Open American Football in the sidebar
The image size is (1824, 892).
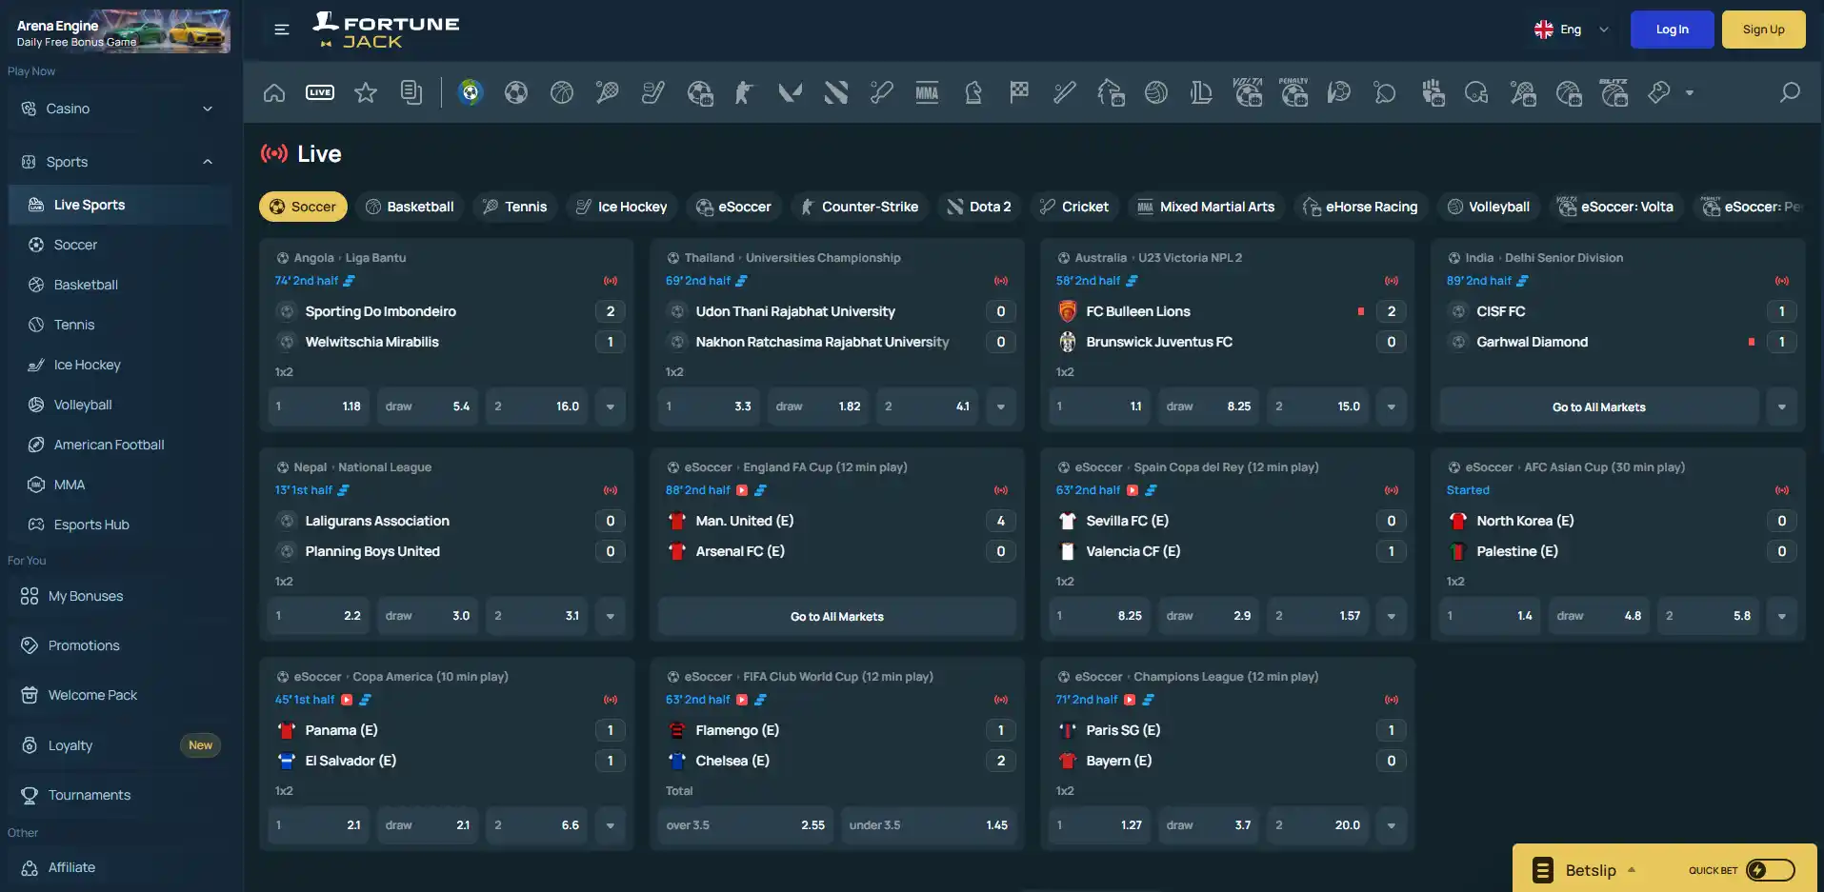click(119, 445)
